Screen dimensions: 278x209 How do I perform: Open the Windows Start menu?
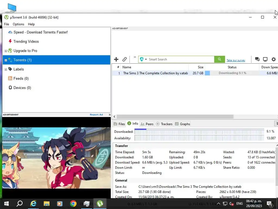point(7,204)
